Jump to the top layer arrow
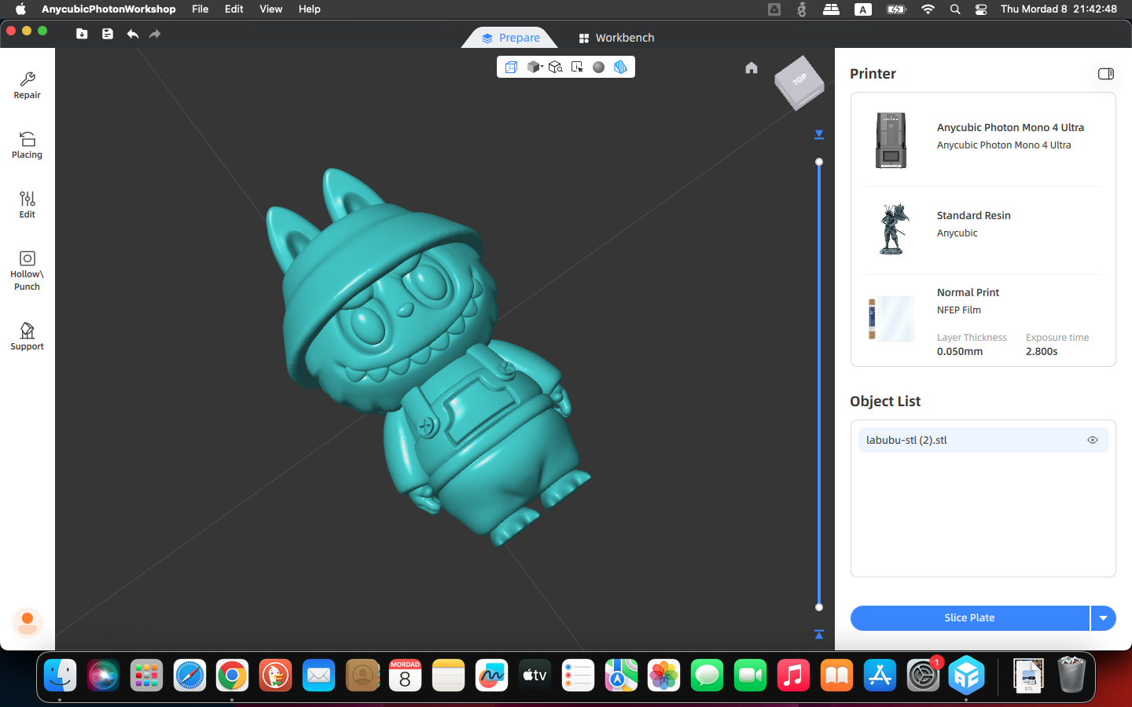1132x707 pixels. [x=819, y=134]
